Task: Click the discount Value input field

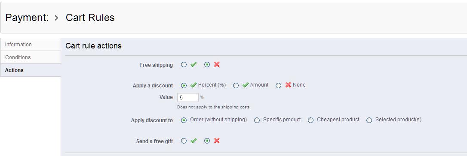Action: pyautogui.click(x=188, y=97)
